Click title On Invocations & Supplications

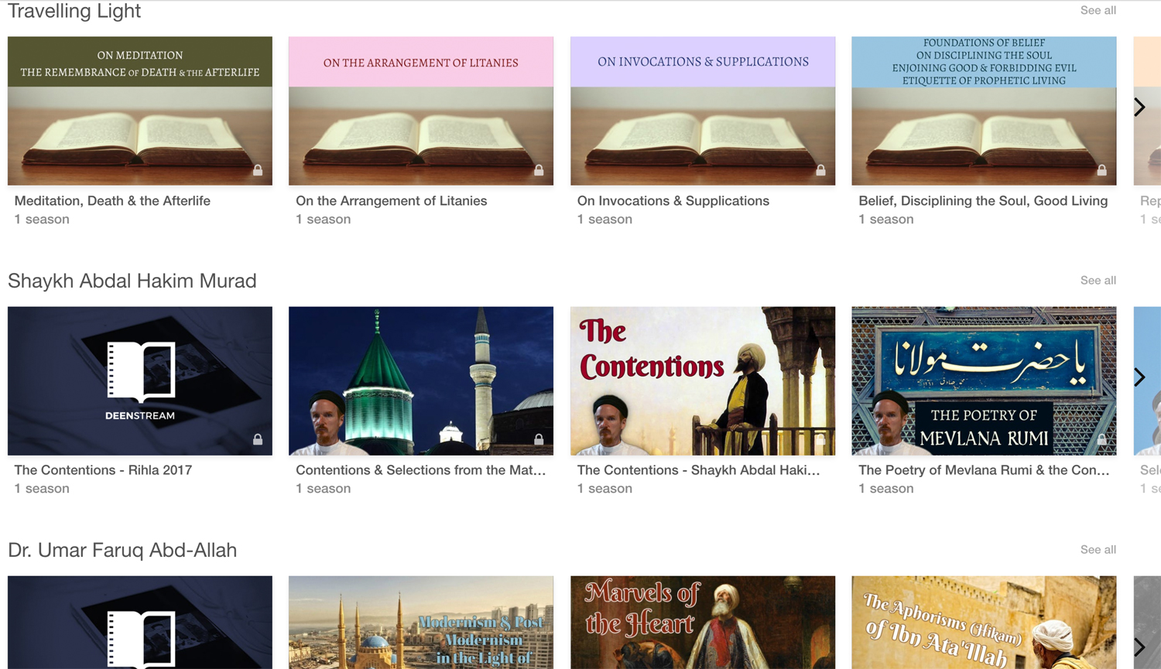pyautogui.click(x=673, y=200)
